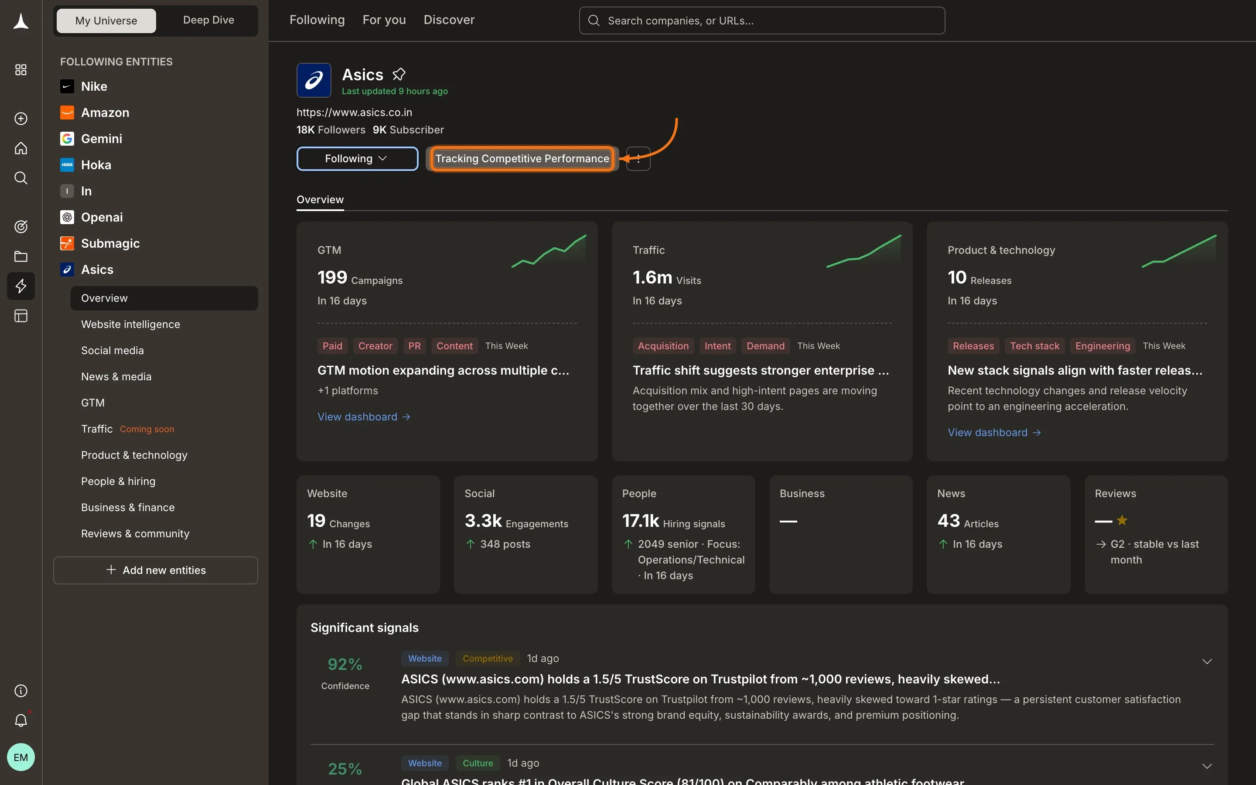1256x785 pixels.
Task: Select Hoka in following entities
Action: pyautogui.click(x=96, y=165)
